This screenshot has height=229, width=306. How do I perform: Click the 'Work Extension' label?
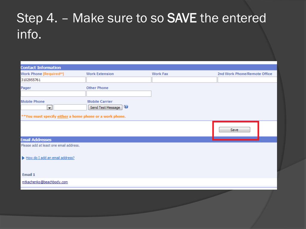[x=100, y=74]
